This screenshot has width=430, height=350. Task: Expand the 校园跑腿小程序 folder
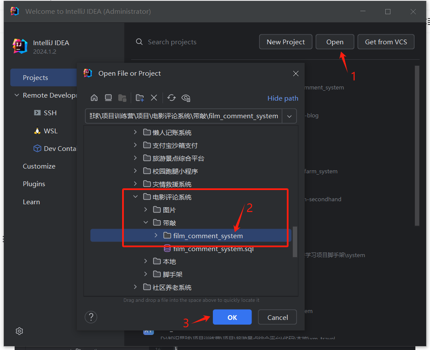click(x=135, y=171)
